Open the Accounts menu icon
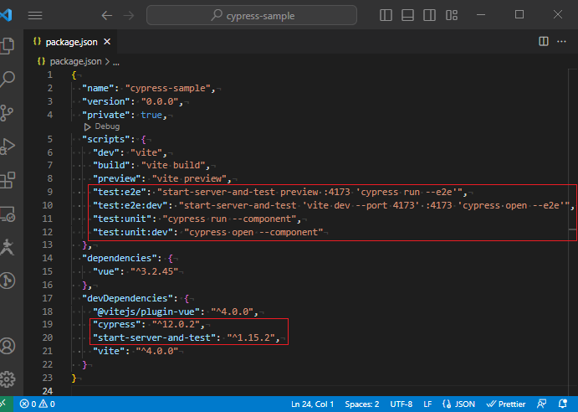 [x=8, y=346]
